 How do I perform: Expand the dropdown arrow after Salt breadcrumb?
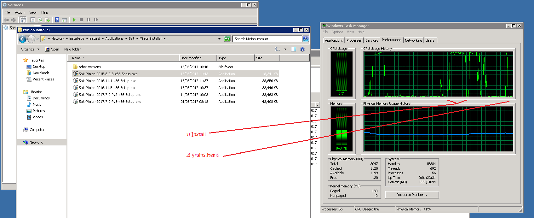click(137, 39)
